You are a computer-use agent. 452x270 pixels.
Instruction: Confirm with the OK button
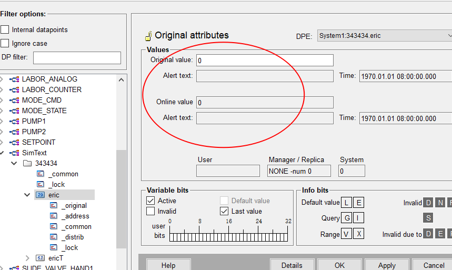(339, 265)
